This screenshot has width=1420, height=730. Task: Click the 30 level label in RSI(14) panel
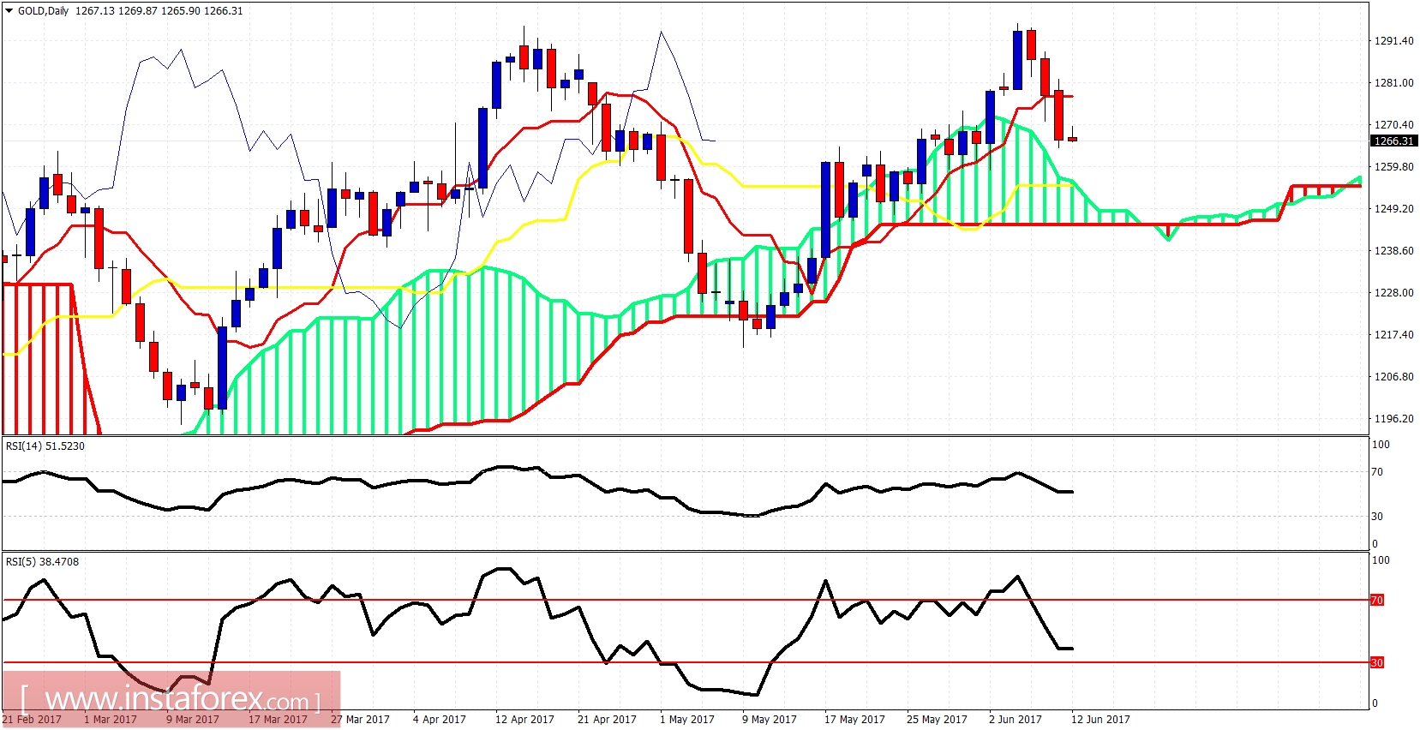pyautogui.click(x=1377, y=517)
